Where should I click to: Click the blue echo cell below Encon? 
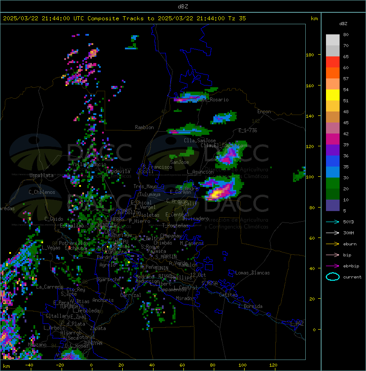(223, 118)
